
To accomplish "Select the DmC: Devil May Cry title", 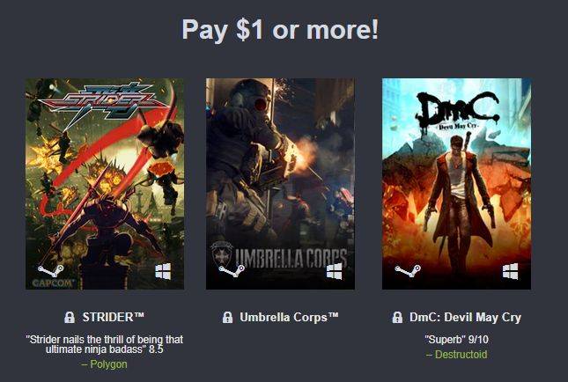I will [465, 318].
